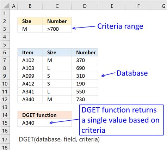Click database header 'Number' in row 6

pos(85,53)
